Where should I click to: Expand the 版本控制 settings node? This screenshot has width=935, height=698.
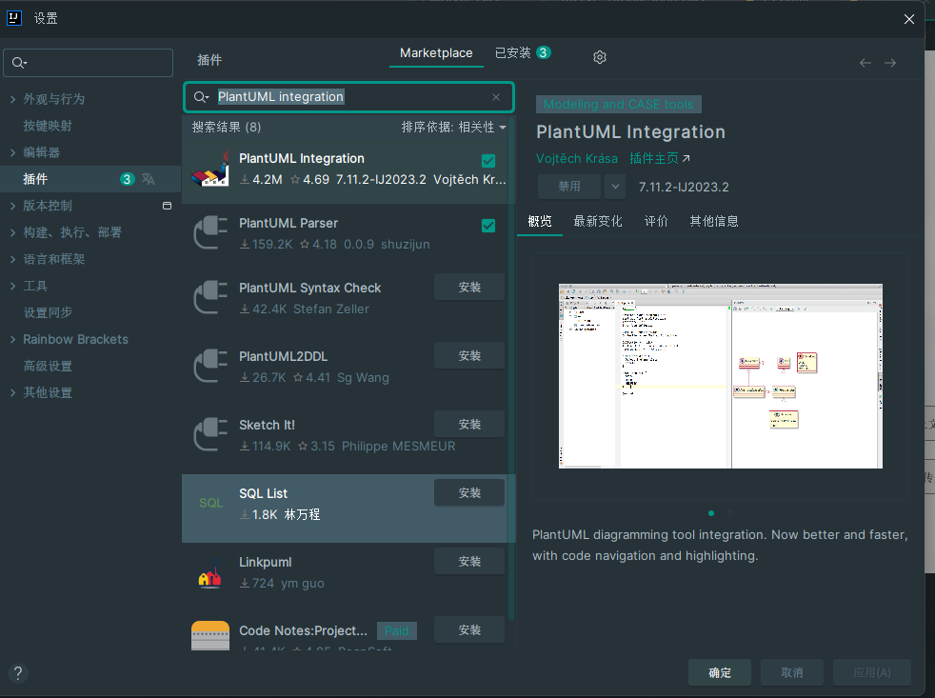pyautogui.click(x=12, y=206)
